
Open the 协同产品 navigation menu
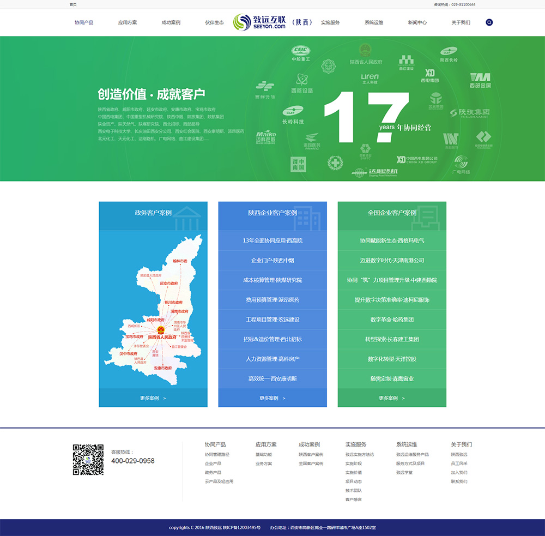[x=84, y=22]
